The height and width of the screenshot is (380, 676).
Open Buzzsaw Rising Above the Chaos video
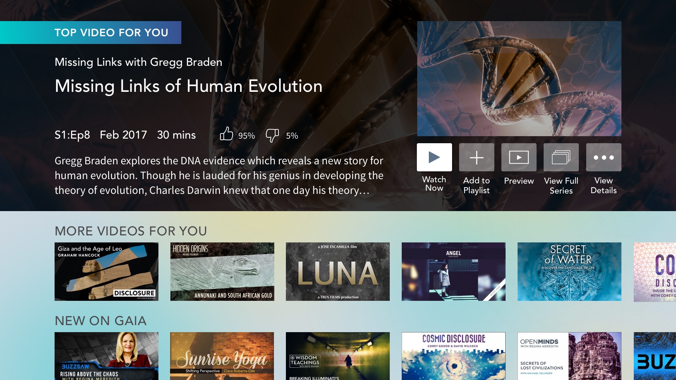point(106,356)
